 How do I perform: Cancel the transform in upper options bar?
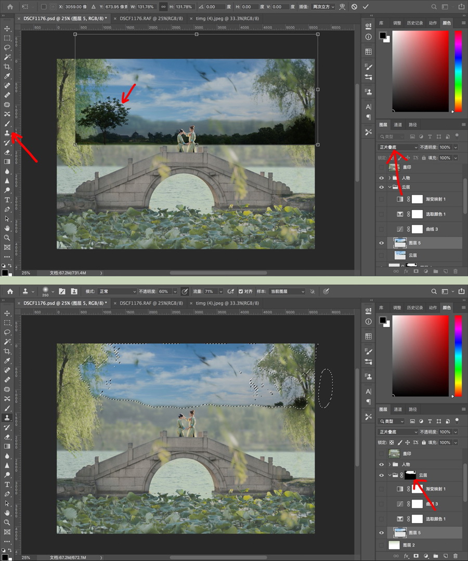[354, 7]
